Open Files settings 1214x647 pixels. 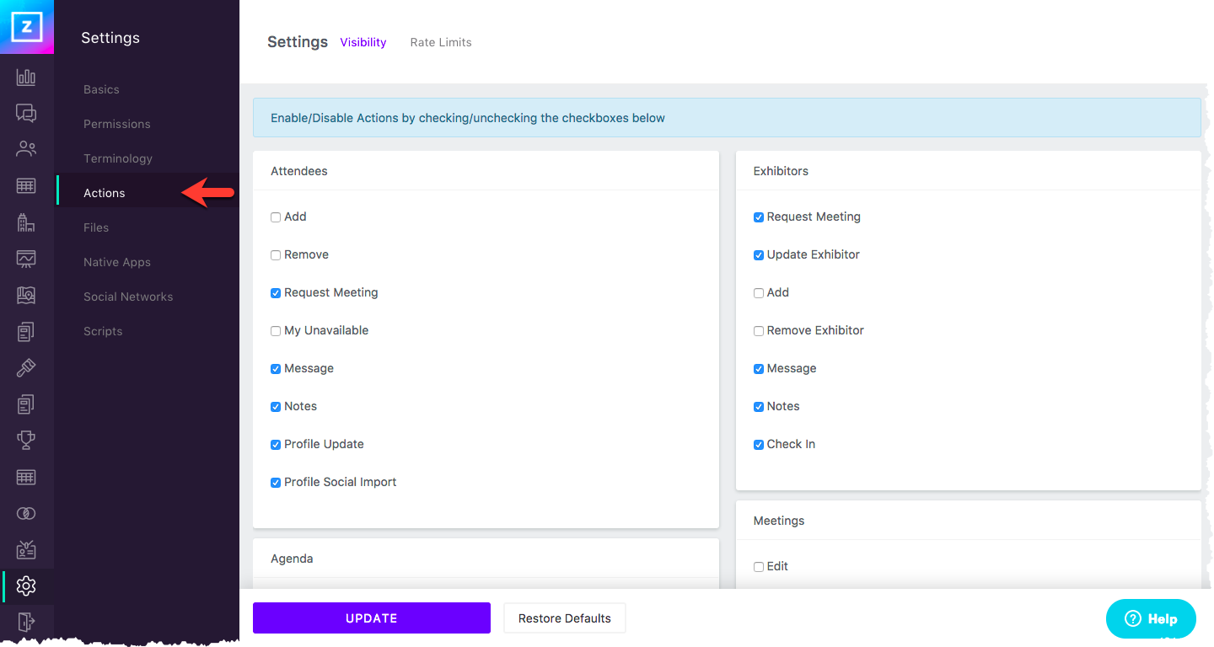(x=96, y=227)
